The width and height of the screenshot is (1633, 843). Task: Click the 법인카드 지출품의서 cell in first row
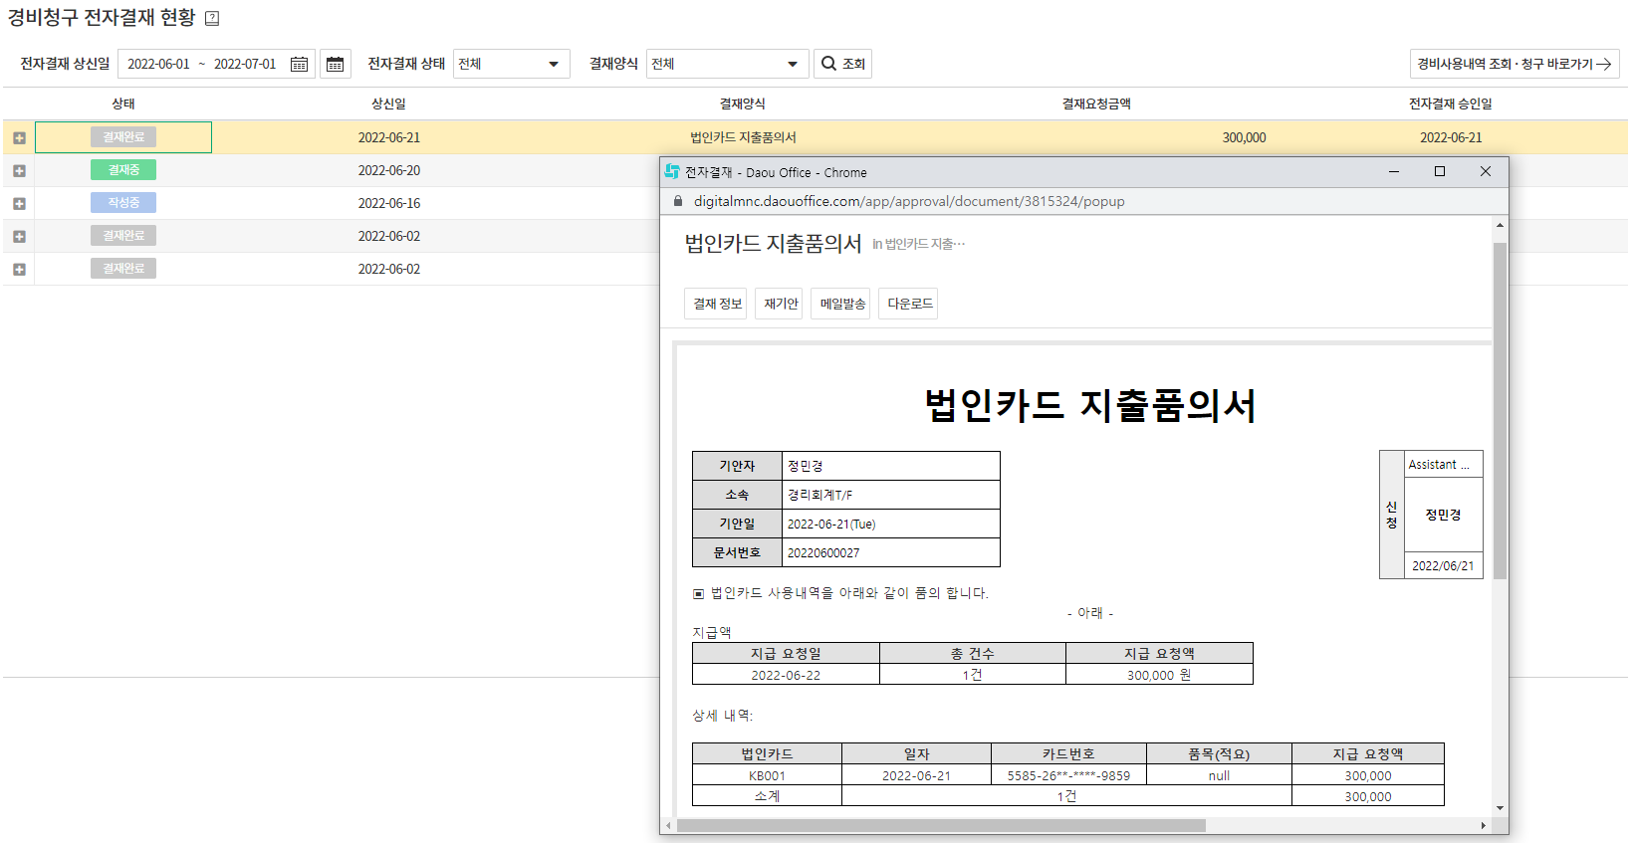click(743, 137)
